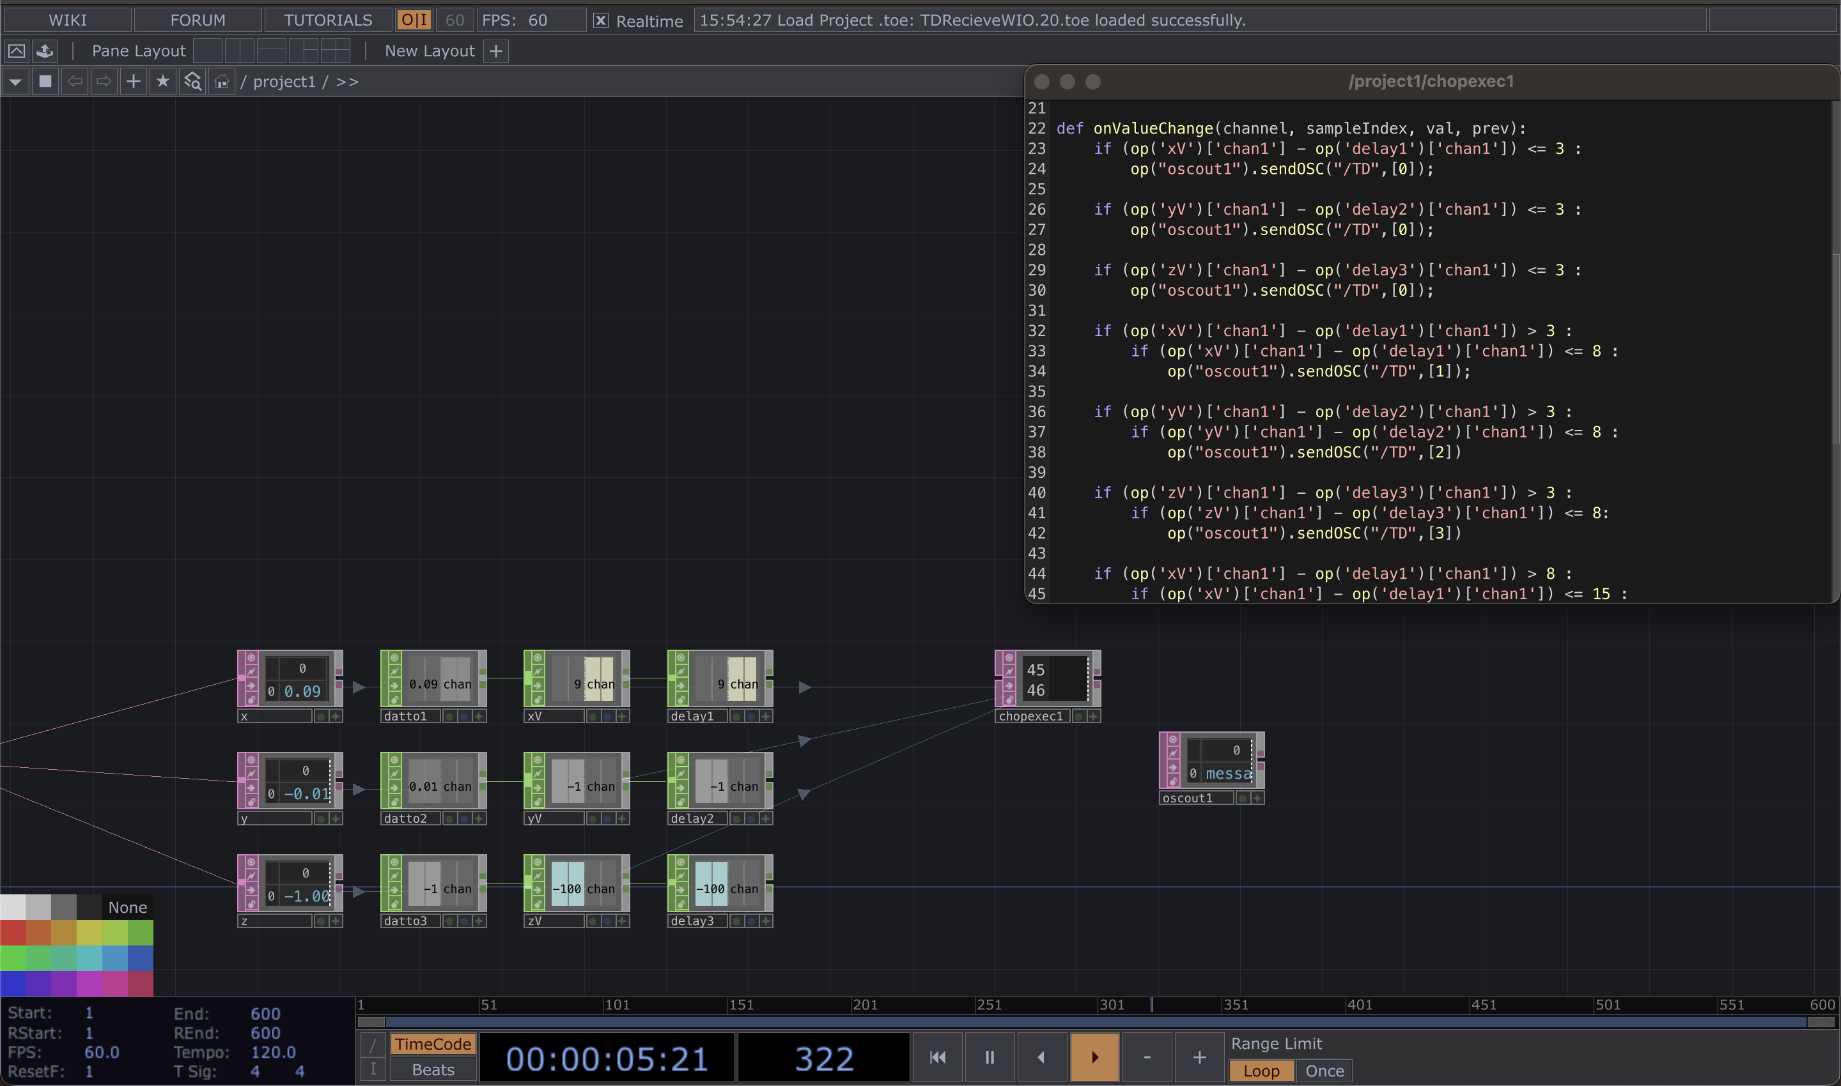Select Once range limit mode
The height and width of the screenshot is (1086, 1841).
(x=1324, y=1071)
